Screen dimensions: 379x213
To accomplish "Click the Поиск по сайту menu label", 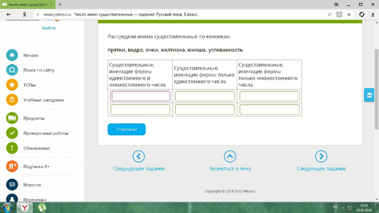I will (x=39, y=70).
